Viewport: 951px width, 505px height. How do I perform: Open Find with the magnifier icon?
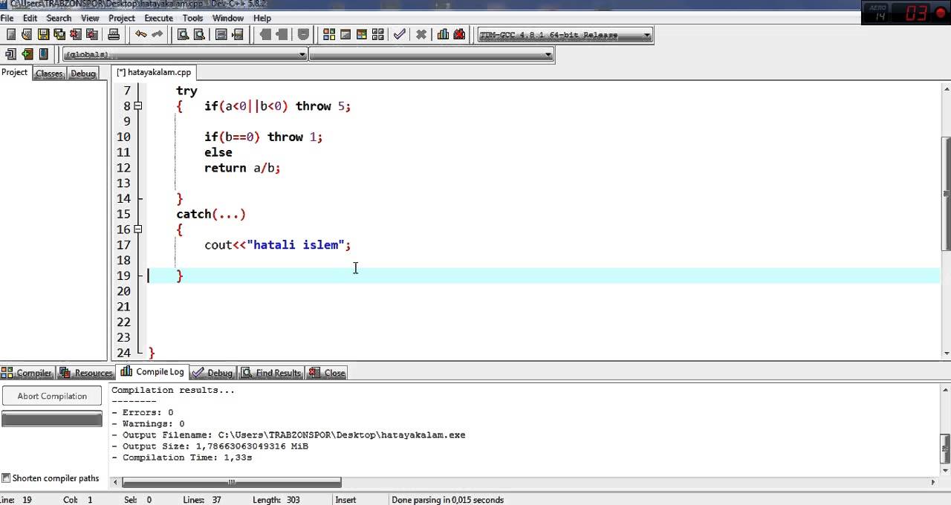pos(183,34)
